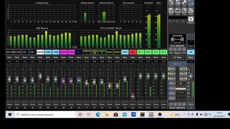Screen dimensions: 230x129
Task: Open the In/Out routing icon
Action: click(178, 3)
